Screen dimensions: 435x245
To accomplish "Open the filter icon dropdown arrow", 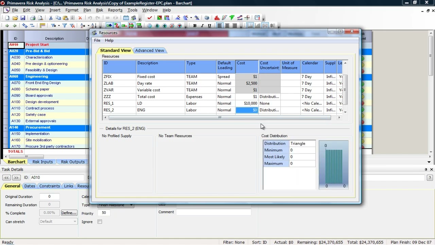I will click(x=59, y=26).
